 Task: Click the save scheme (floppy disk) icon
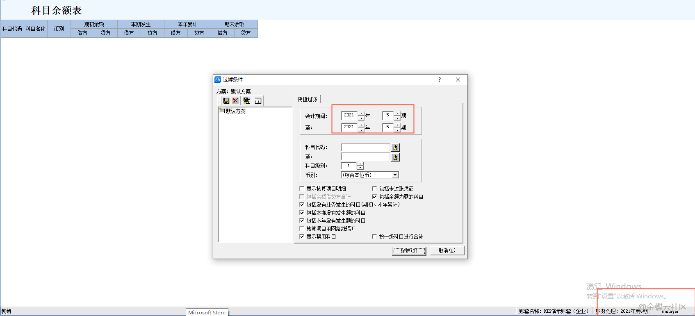(x=226, y=101)
